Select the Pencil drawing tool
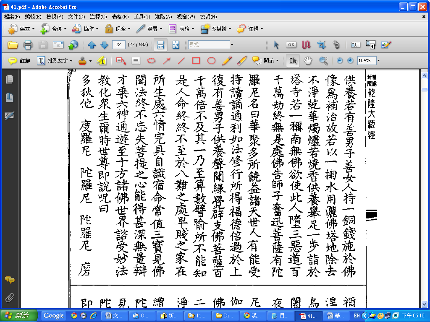Image resolution: width=430 pixels, height=322 pixels. tap(227, 61)
